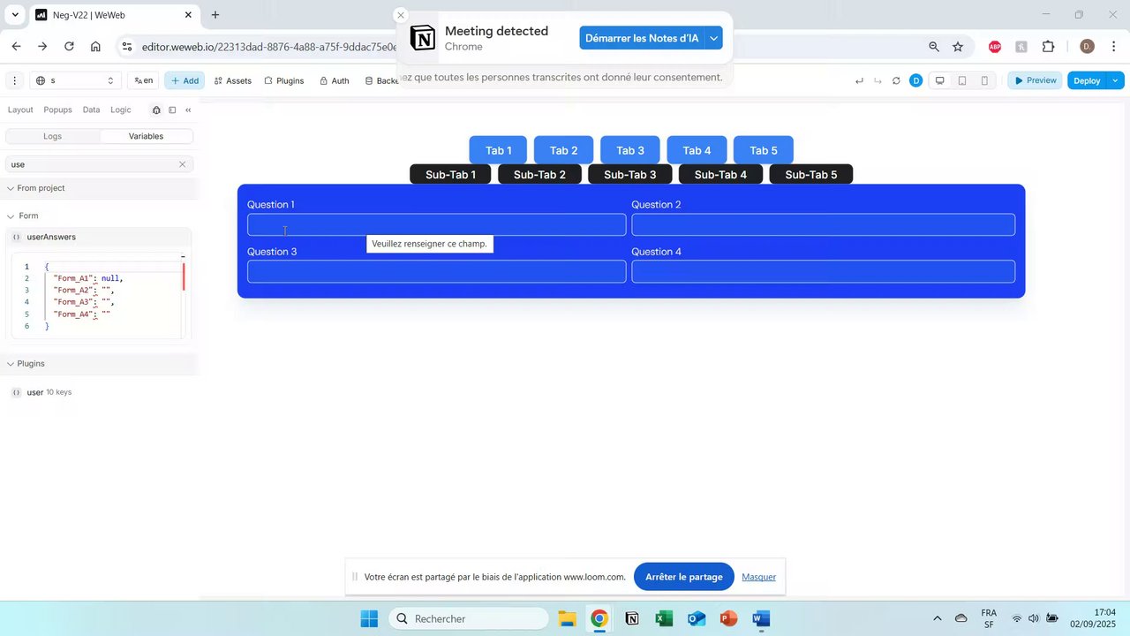Image resolution: width=1130 pixels, height=636 pixels.
Task: Collapse the Form folder
Action: 11,216
